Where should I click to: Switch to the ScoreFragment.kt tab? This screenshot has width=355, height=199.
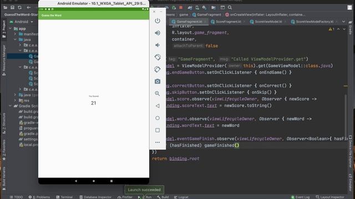(x=228, y=22)
